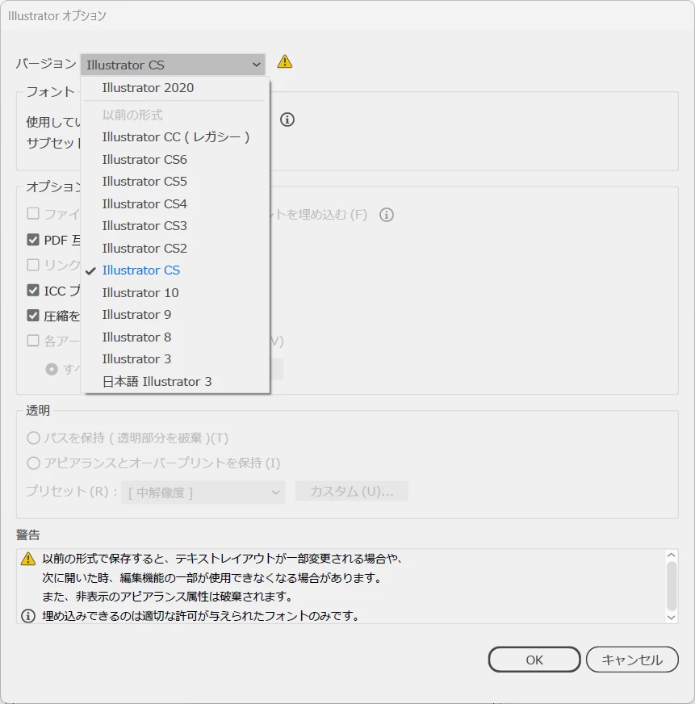
Task: Click the info icon before 埋め込みできるのは text
Action: tap(27, 616)
